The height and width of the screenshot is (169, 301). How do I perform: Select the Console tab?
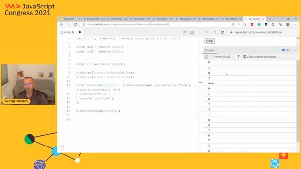pyautogui.click(x=210, y=50)
